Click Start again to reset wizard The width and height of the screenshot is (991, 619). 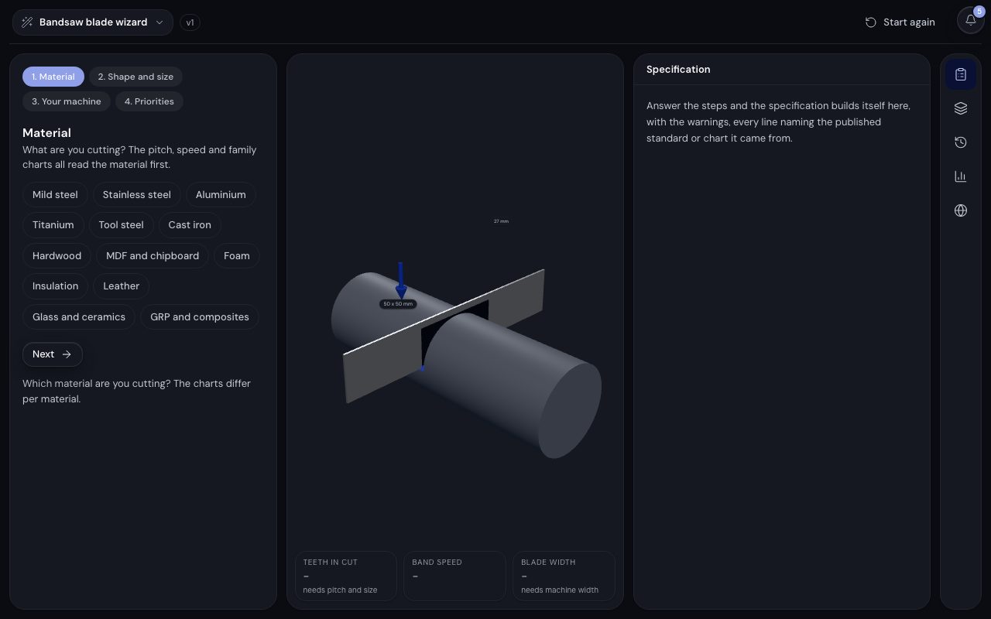coord(900,22)
